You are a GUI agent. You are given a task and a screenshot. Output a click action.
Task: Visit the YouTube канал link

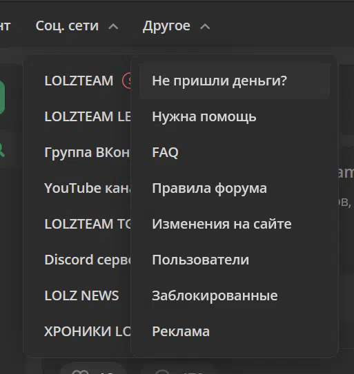(88, 188)
